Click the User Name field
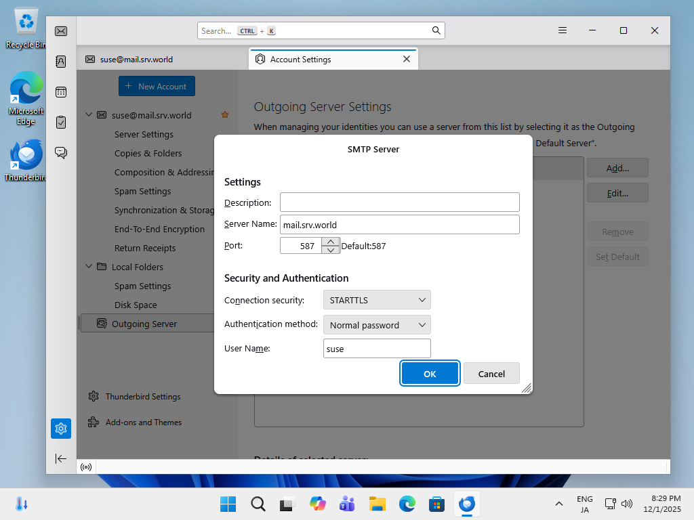Viewport: 694px width, 520px height. pos(377,349)
